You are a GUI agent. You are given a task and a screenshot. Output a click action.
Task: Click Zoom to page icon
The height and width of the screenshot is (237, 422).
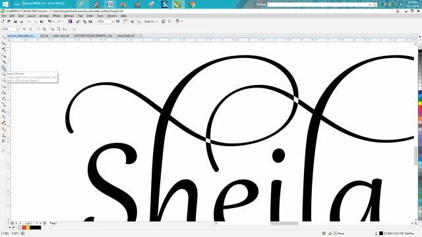52,29
